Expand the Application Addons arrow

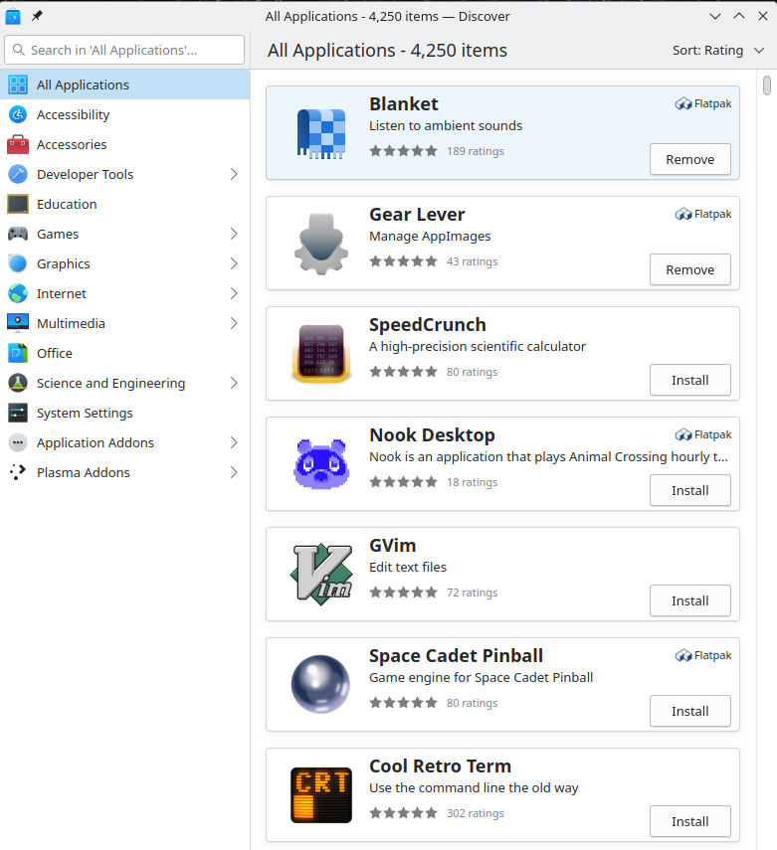(234, 442)
